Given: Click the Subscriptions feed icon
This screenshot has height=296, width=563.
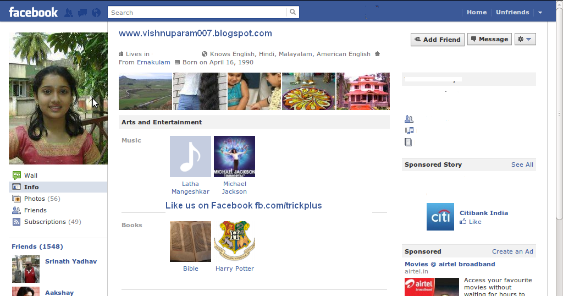Looking at the screenshot, I should [16, 222].
